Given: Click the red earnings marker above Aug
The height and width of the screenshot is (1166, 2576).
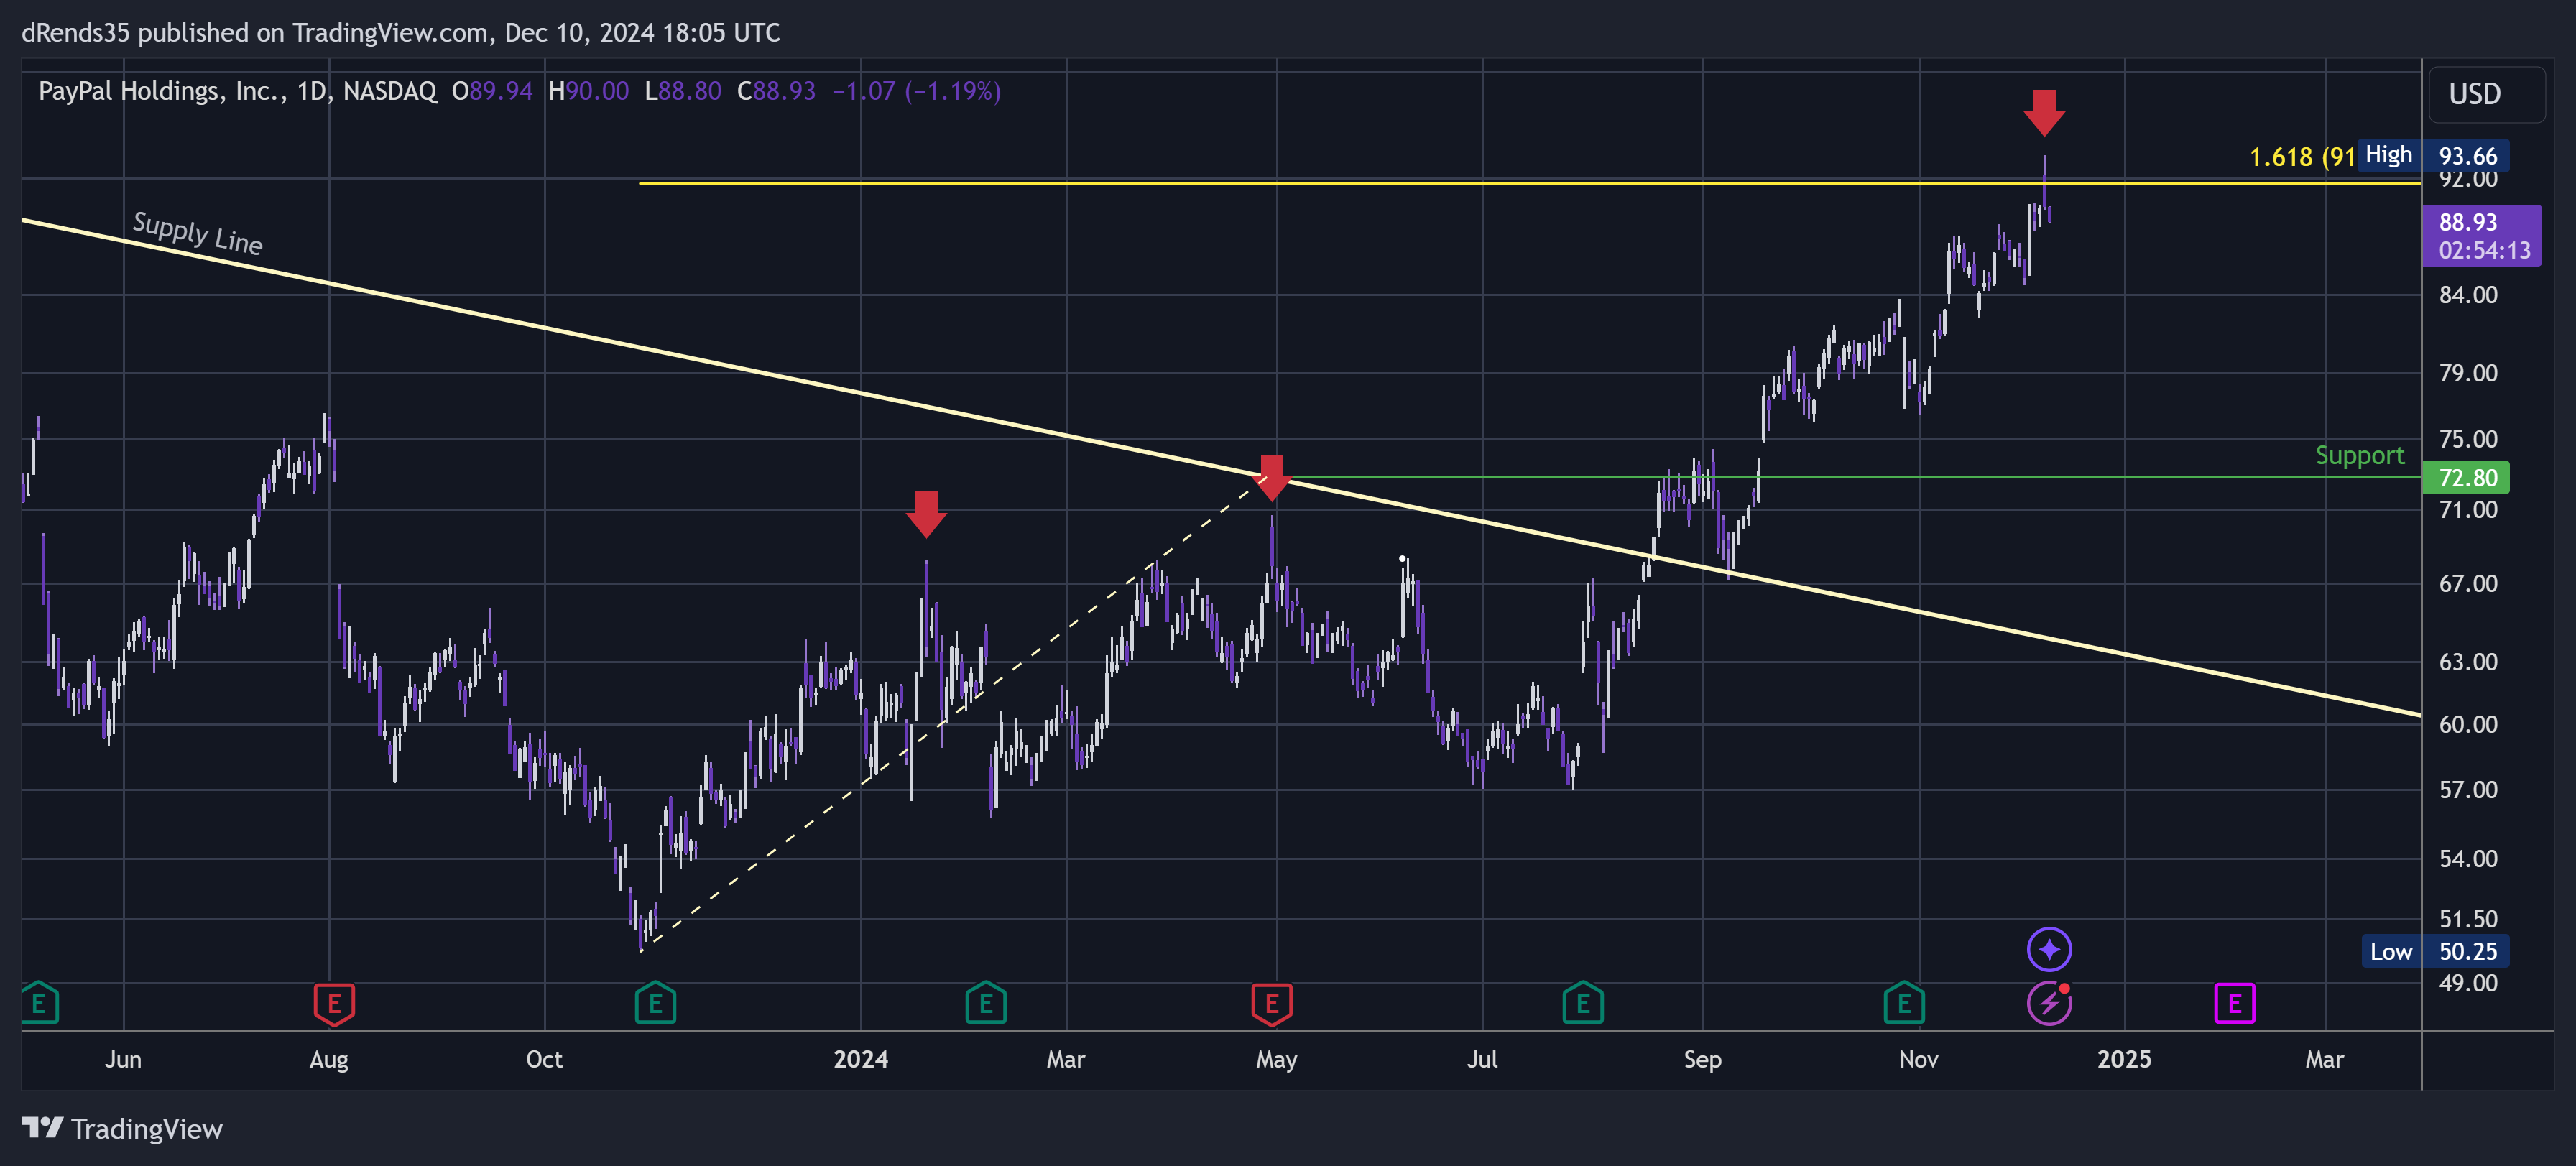Looking at the screenshot, I should 334,1003.
